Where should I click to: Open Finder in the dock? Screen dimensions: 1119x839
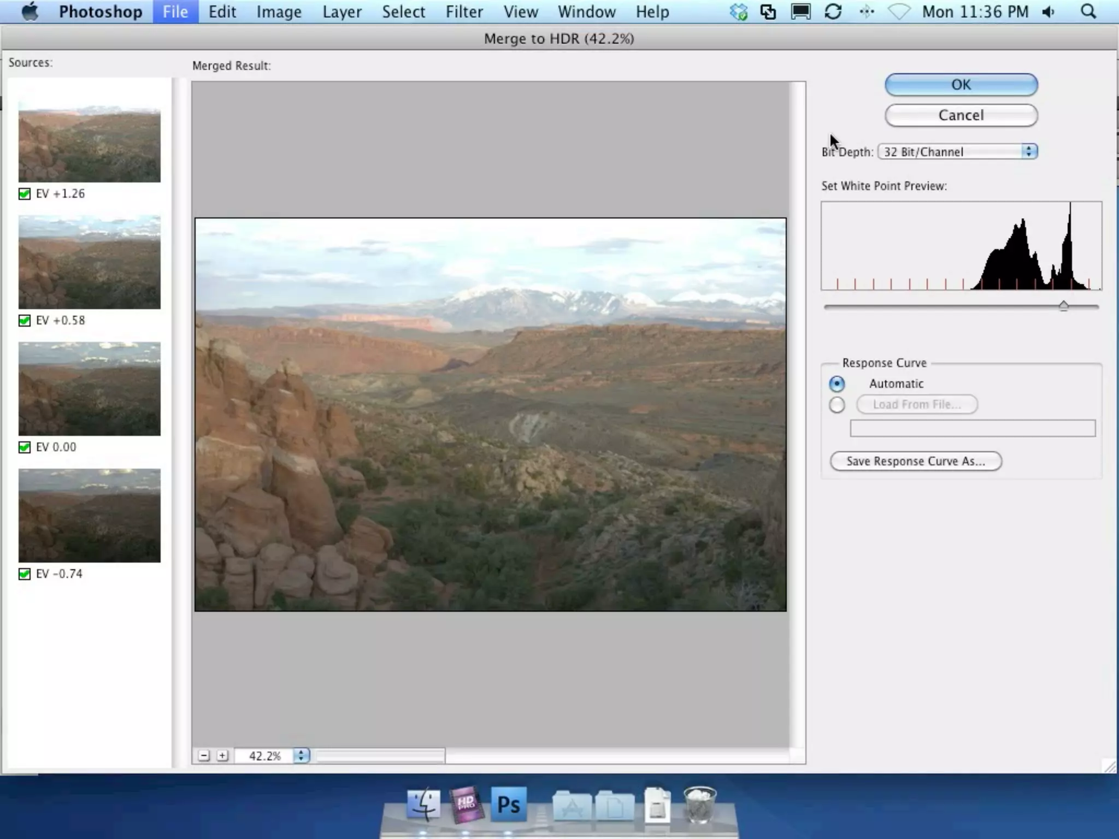pos(424,804)
